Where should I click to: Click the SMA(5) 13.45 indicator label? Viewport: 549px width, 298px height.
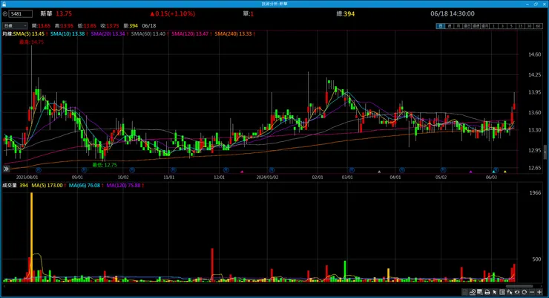(29, 34)
